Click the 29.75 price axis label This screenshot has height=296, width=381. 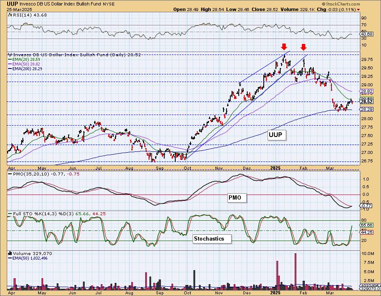pos(367,60)
